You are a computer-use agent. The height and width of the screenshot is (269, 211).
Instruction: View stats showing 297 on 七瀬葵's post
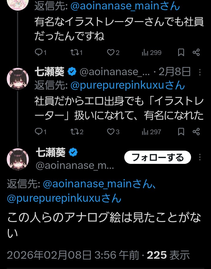tap(152, 132)
